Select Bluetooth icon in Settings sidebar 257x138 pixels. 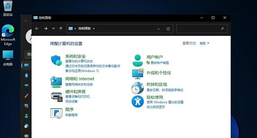[26, 75]
